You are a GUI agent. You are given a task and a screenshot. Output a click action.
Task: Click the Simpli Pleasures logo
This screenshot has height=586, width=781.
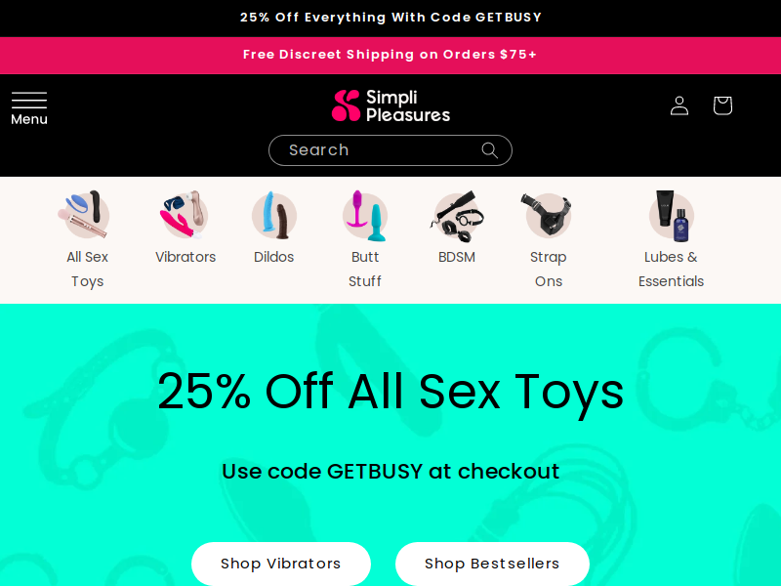tap(390, 106)
